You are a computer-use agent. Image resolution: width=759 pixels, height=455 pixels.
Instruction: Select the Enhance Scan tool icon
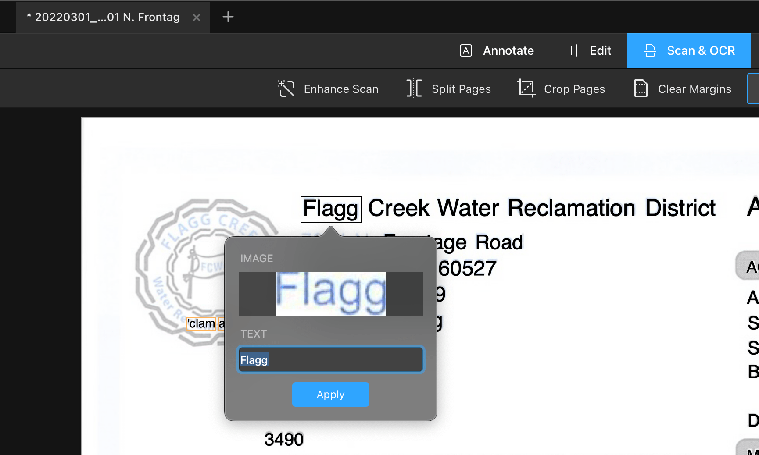pyautogui.click(x=286, y=89)
